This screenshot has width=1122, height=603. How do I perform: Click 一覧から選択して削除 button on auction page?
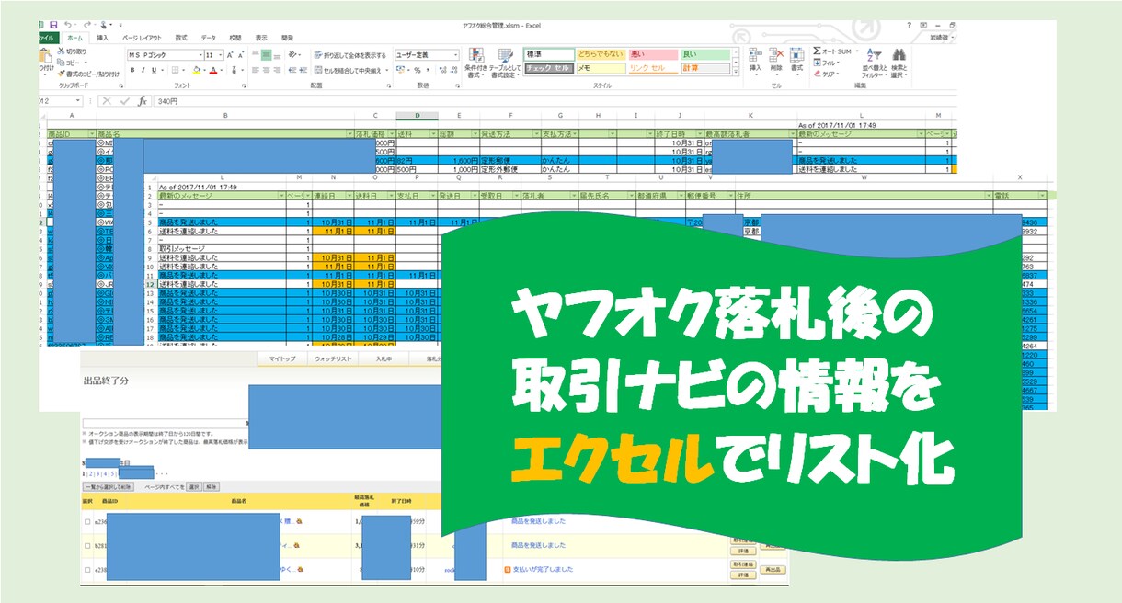click(x=108, y=487)
